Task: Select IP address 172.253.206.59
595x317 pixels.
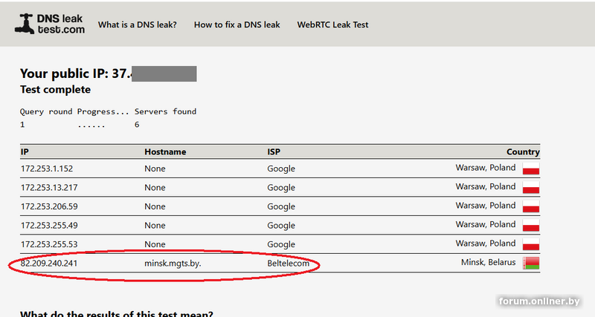Action: 49,206
